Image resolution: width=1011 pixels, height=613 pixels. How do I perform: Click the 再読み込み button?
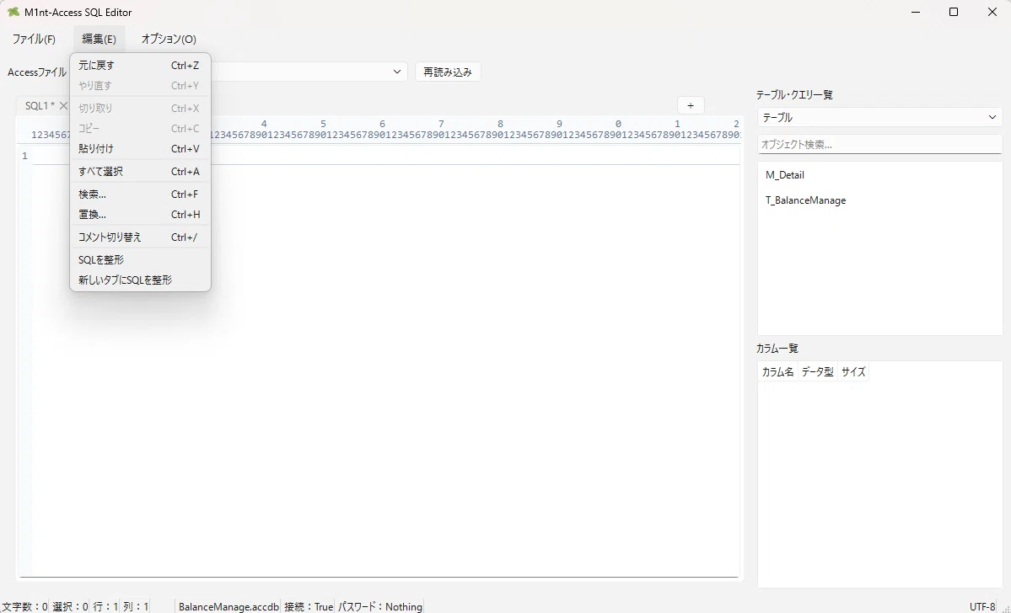[448, 72]
